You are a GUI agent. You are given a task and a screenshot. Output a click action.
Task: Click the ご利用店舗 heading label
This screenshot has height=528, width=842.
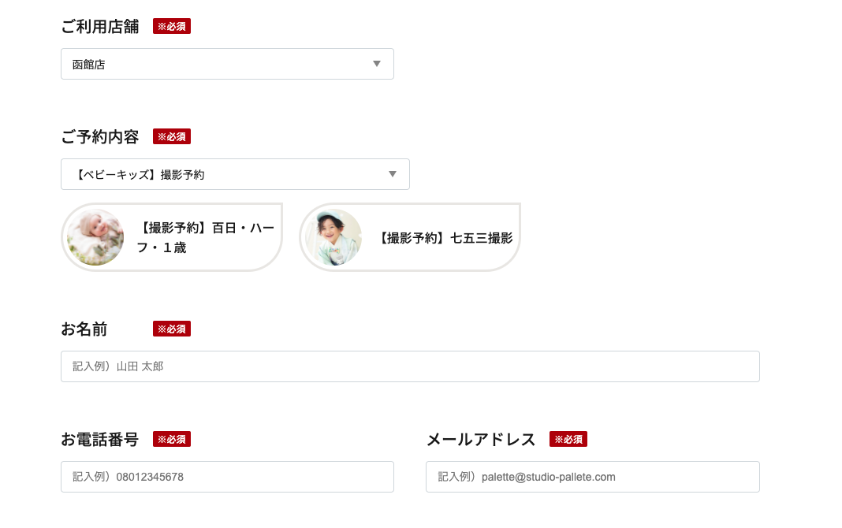(100, 26)
